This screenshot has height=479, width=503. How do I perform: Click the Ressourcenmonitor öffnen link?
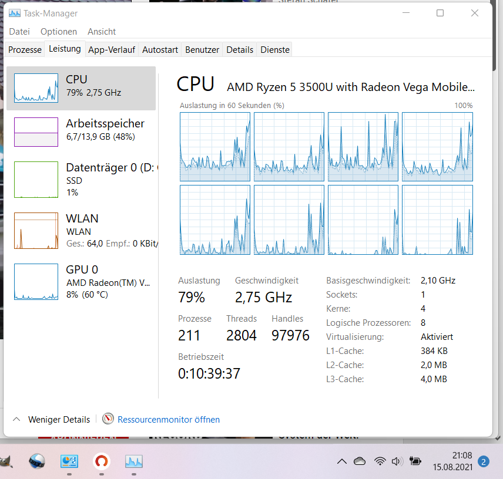click(x=169, y=419)
